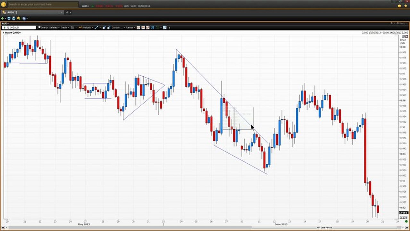Click the blue export sheet icon

pos(164,28)
